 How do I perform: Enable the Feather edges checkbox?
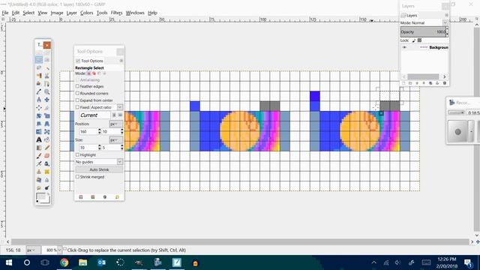point(77,86)
